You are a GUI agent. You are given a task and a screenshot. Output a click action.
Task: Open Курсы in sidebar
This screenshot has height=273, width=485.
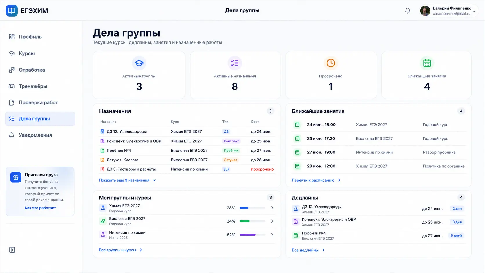click(x=40, y=53)
